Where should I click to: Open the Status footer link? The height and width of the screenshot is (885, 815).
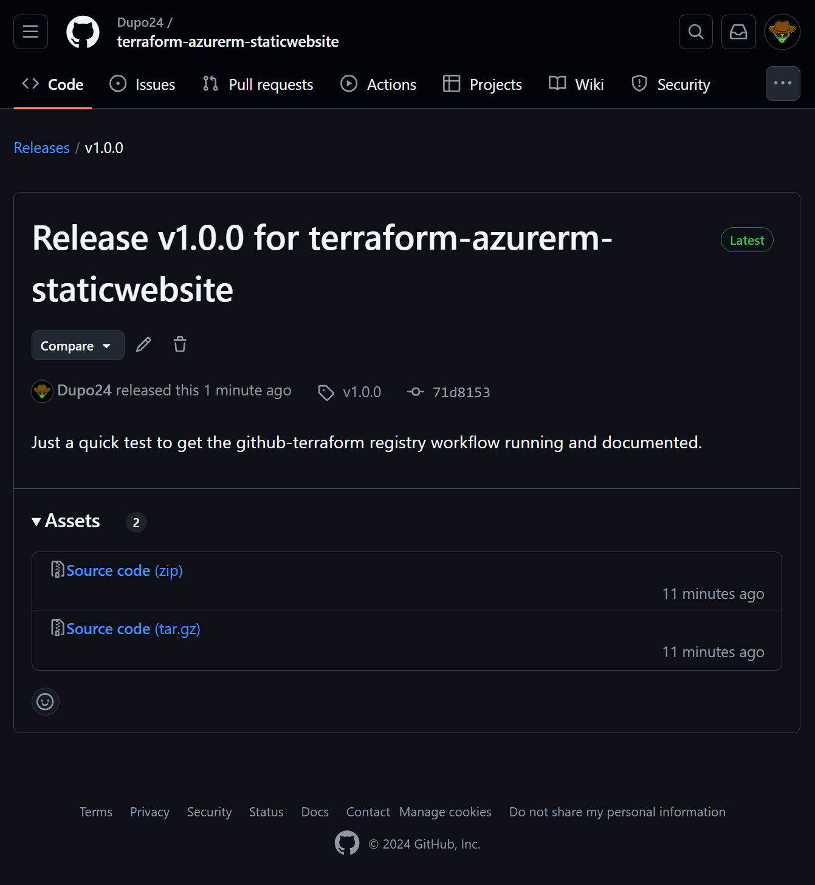266,812
